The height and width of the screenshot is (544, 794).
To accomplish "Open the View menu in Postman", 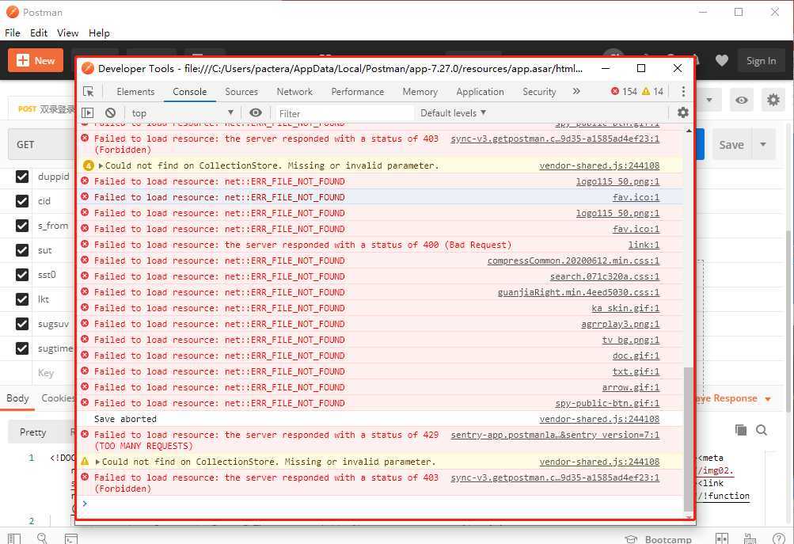I will (67, 33).
